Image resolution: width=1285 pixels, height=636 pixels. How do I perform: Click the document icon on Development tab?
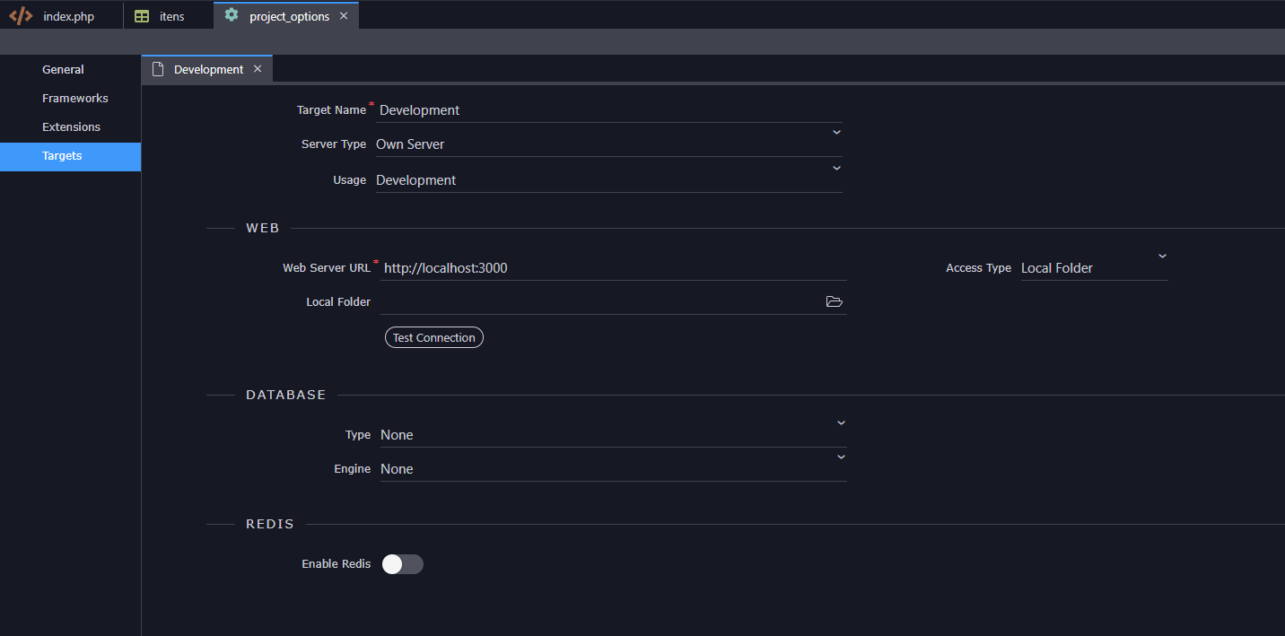(157, 68)
